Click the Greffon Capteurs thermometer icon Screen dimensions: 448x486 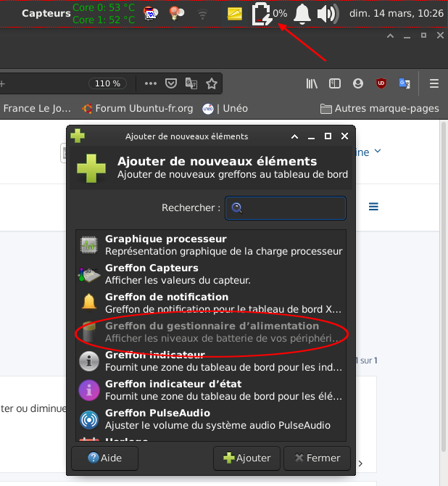click(89, 274)
